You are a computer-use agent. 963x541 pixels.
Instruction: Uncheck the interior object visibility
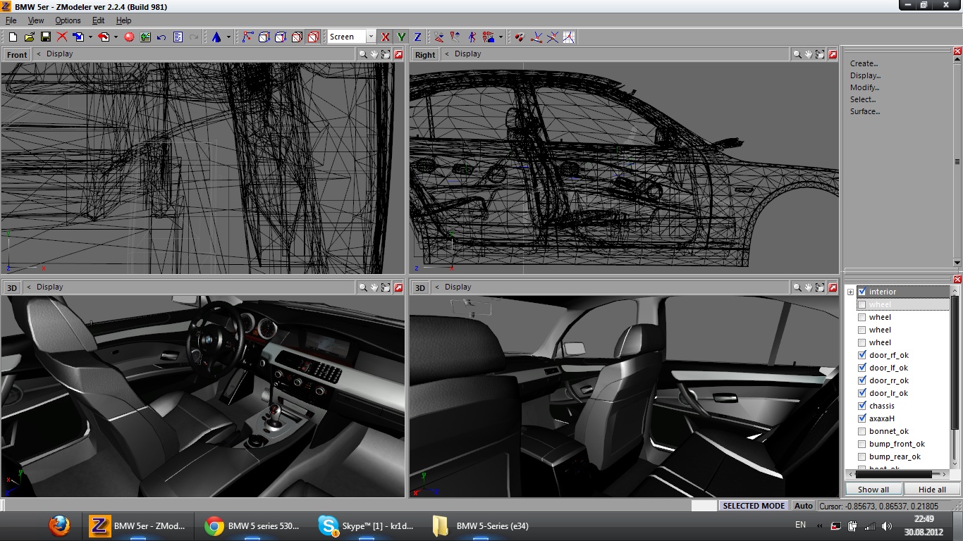click(861, 292)
